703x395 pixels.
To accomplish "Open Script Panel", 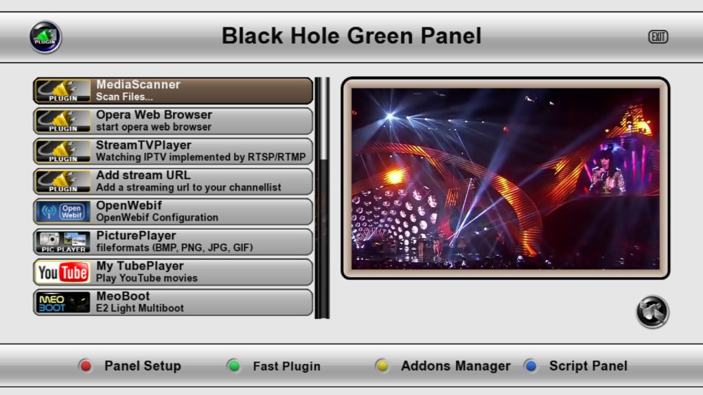I will [x=588, y=366].
